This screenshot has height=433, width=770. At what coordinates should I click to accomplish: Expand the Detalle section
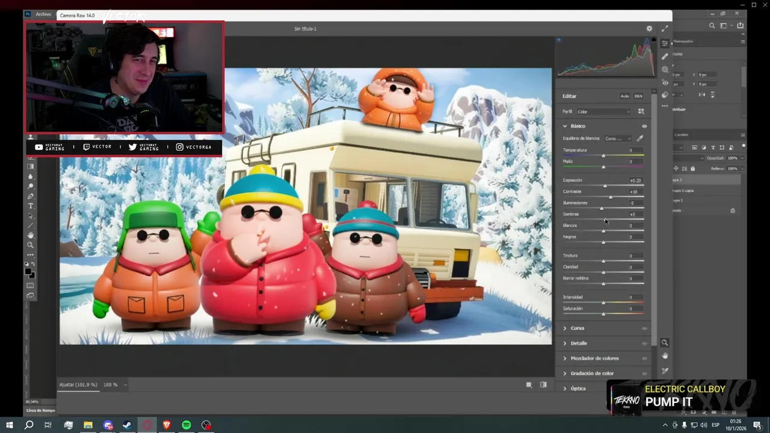(x=565, y=343)
